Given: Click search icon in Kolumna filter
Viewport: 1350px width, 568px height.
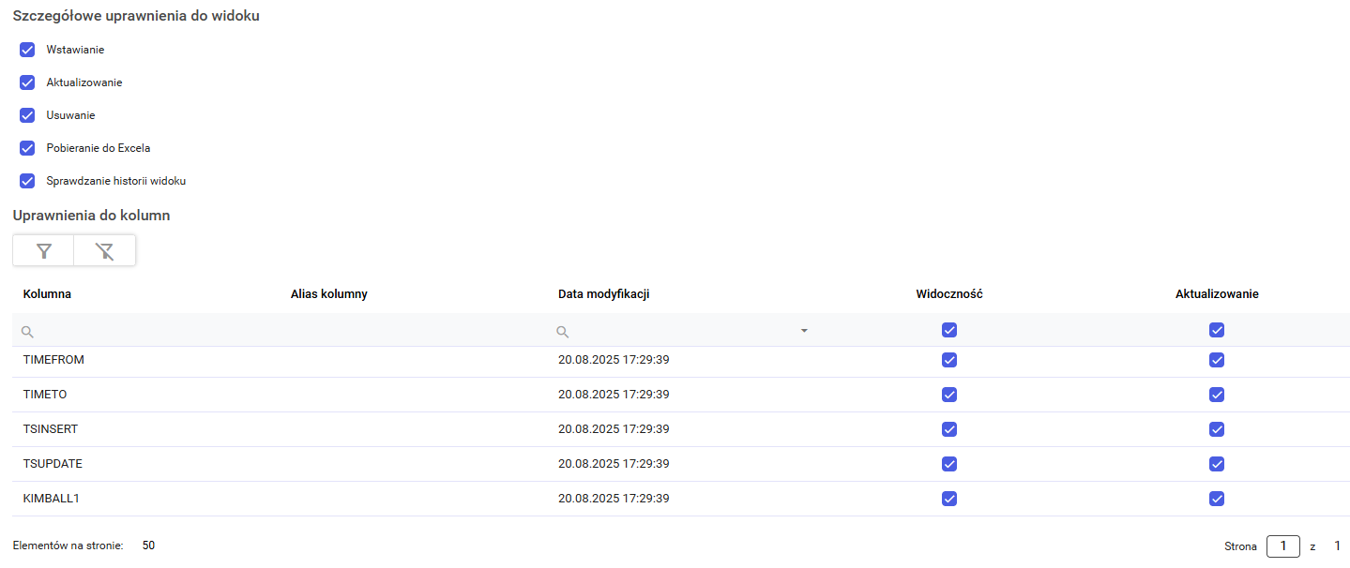Looking at the screenshot, I should 28,331.
